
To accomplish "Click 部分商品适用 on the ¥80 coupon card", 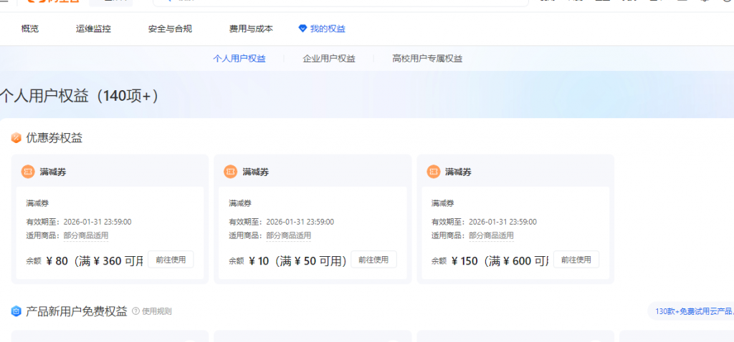I will tap(86, 235).
